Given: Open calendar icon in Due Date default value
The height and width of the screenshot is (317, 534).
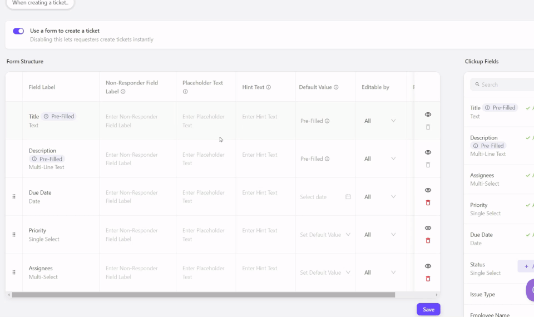Looking at the screenshot, I should (348, 197).
